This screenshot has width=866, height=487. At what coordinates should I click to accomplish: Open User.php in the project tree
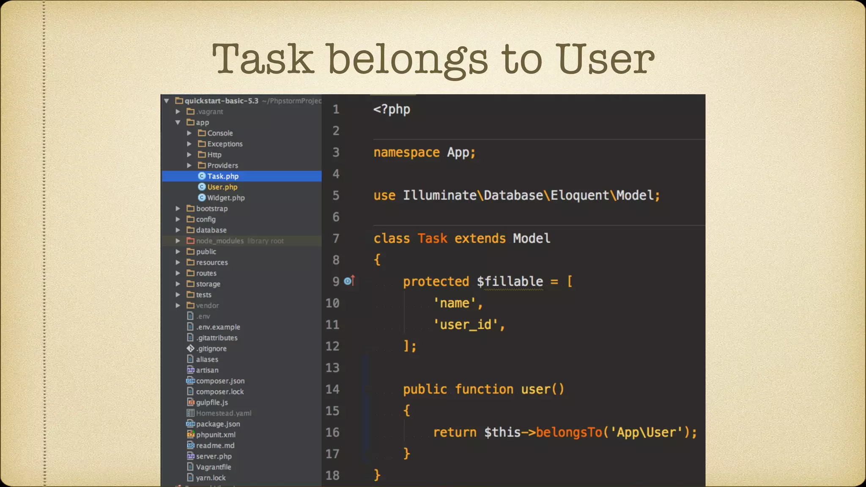coord(222,187)
